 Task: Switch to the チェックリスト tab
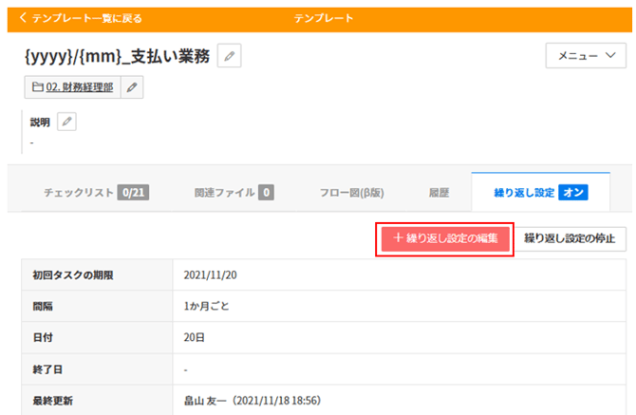95,193
